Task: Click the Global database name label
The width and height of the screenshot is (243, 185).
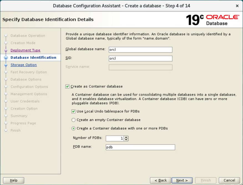Action: pyautogui.click(x=85, y=49)
